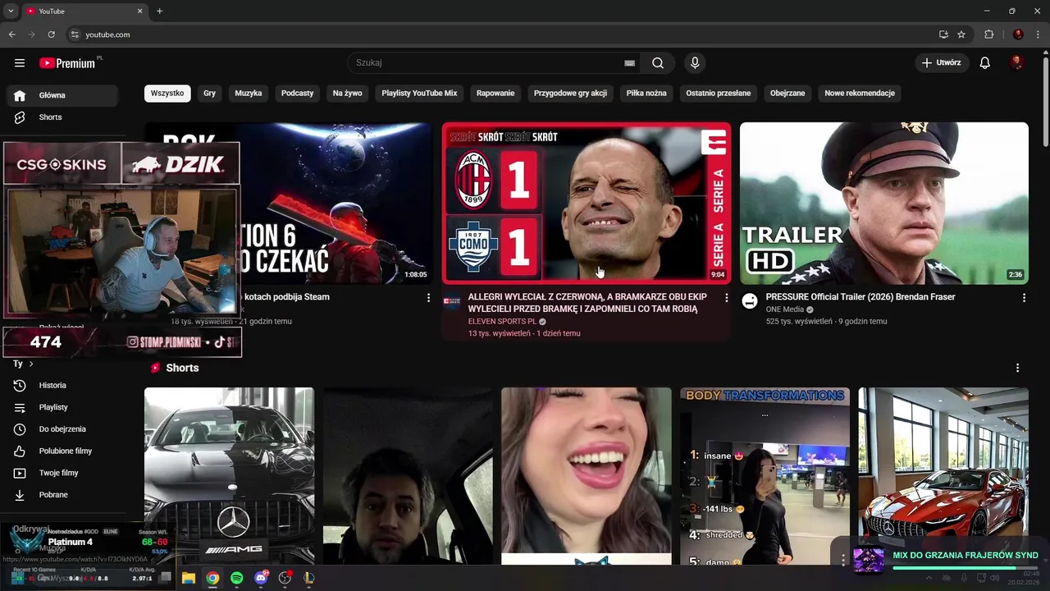
Task: Open the notifications bell
Action: 985,63
